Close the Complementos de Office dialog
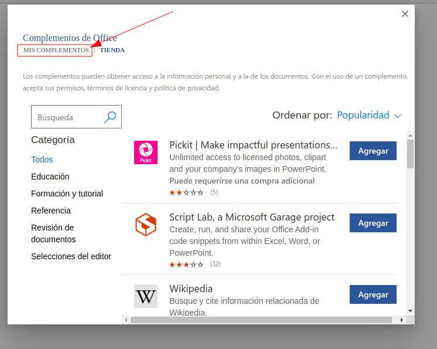437x349 pixels. coord(405,14)
